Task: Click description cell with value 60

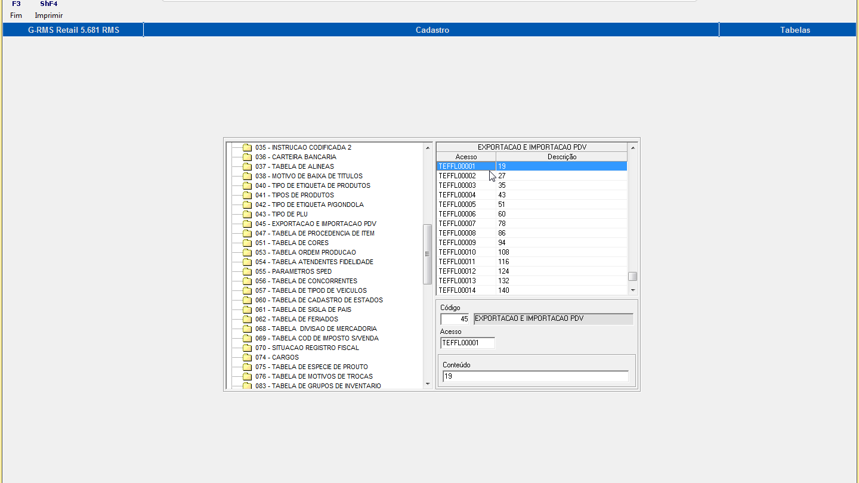Action: [x=561, y=214]
